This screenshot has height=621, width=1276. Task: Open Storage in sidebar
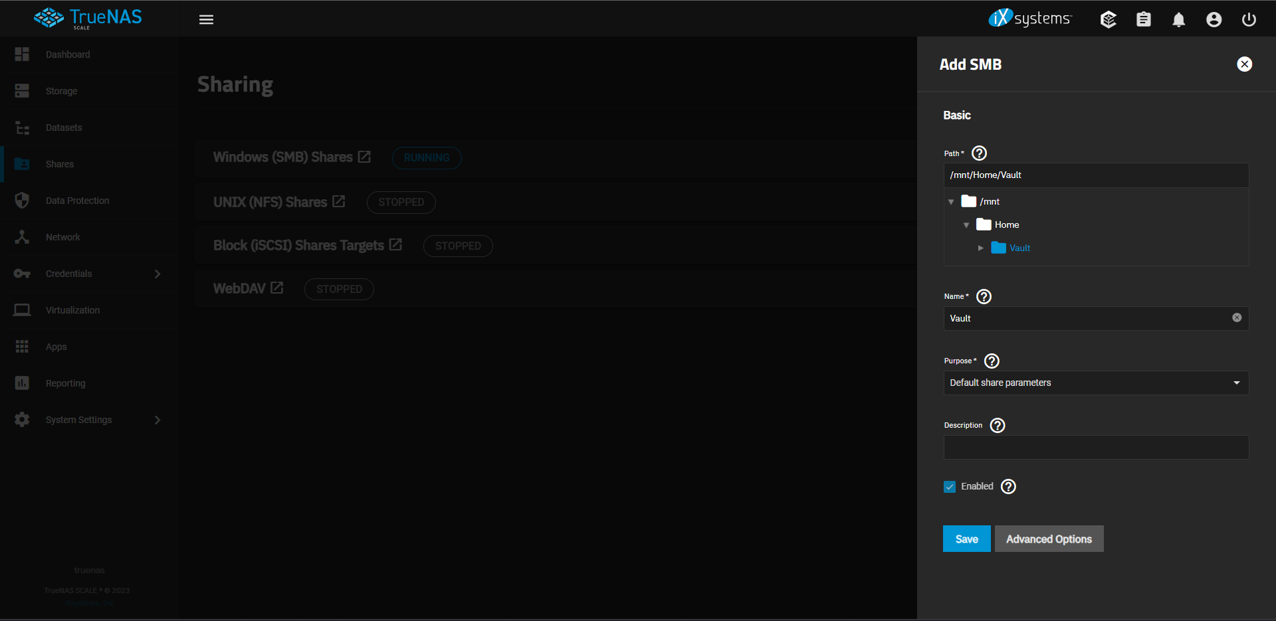pyautogui.click(x=89, y=91)
